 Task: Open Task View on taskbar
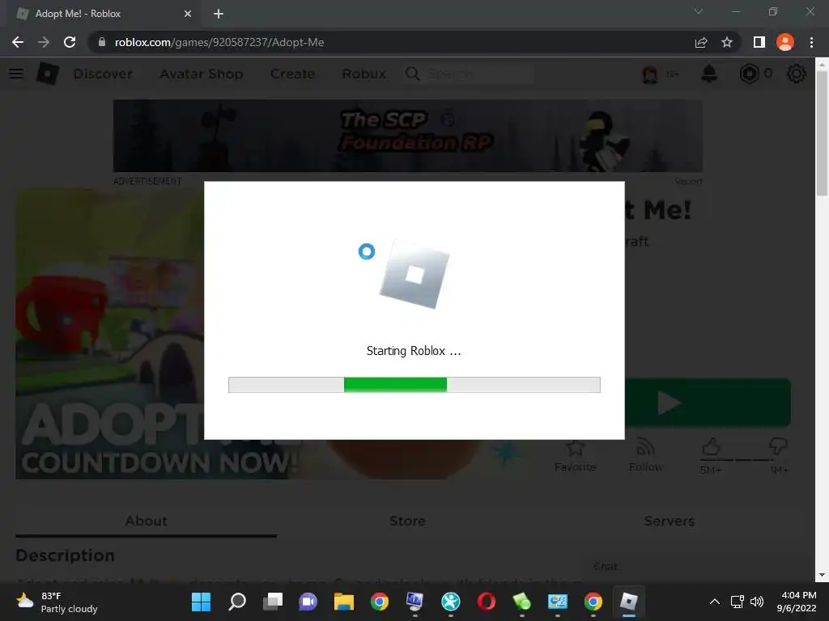pos(273,602)
